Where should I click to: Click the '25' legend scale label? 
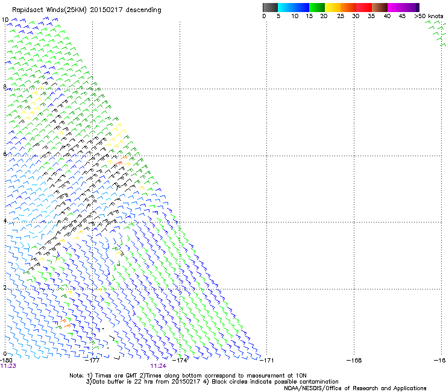coord(341,16)
